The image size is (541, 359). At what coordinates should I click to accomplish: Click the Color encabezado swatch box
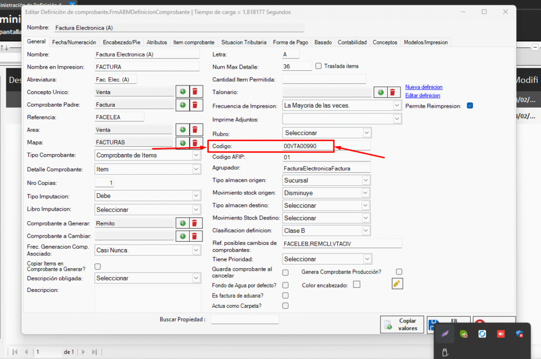357,285
